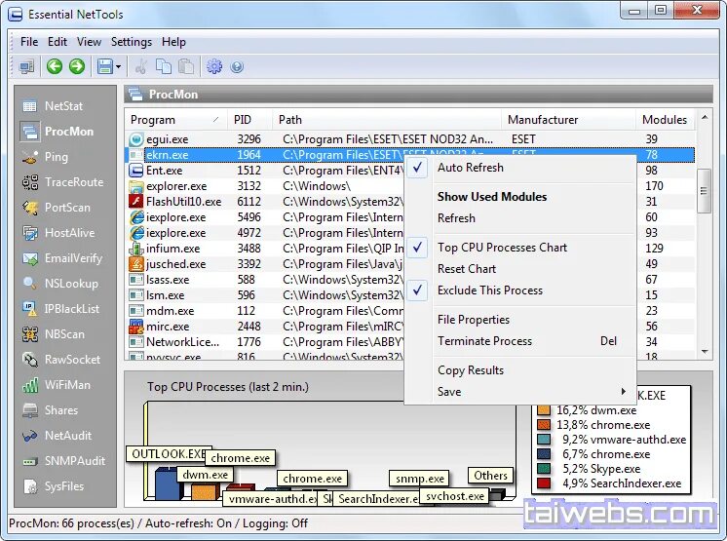Select the lsass.exe process row
This screenshot has height=541, width=727.
(265, 280)
